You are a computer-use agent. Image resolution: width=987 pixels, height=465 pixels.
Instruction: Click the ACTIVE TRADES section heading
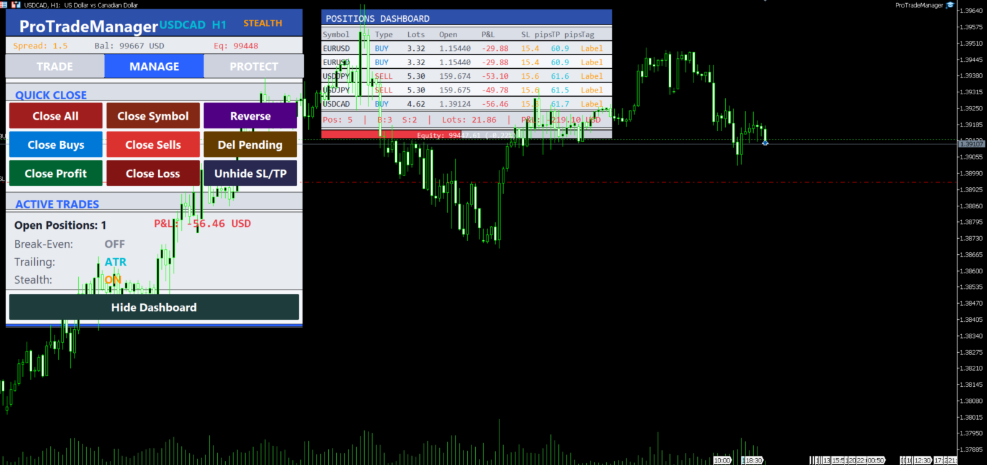point(57,205)
